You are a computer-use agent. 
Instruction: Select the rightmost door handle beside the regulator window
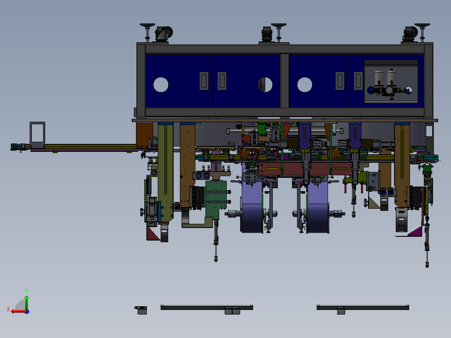tap(358, 81)
